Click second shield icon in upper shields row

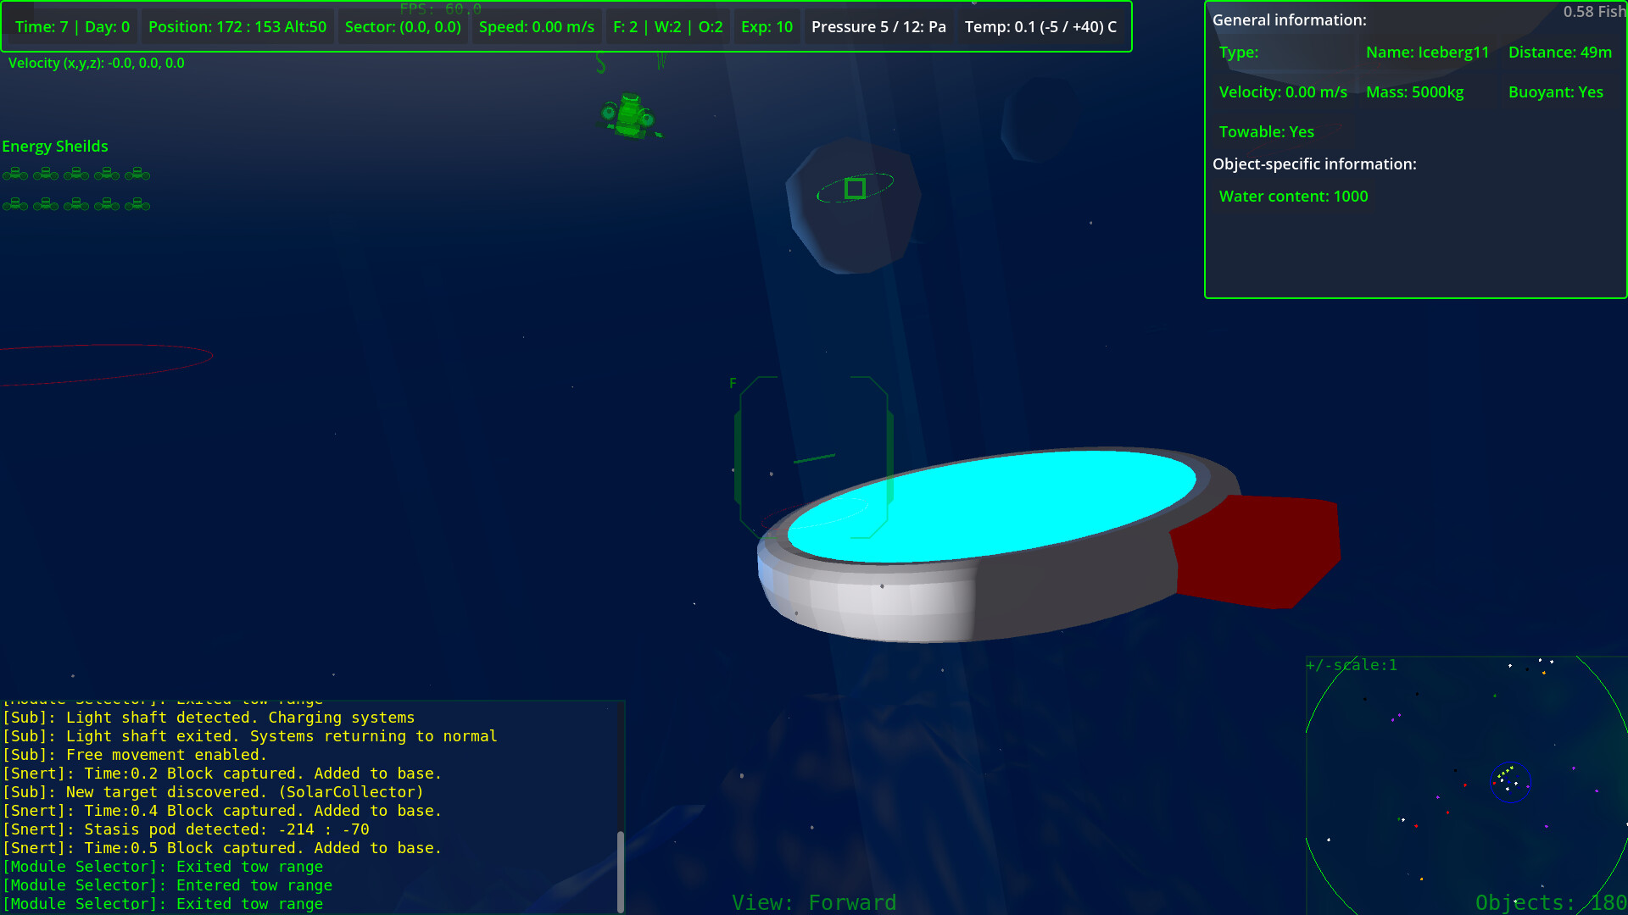[x=46, y=175]
